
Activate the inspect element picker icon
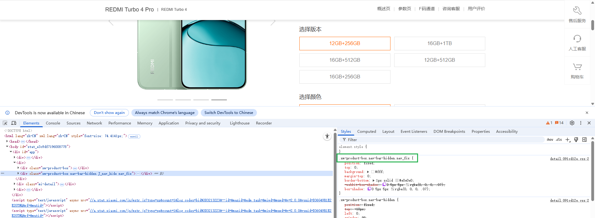(5, 123)
